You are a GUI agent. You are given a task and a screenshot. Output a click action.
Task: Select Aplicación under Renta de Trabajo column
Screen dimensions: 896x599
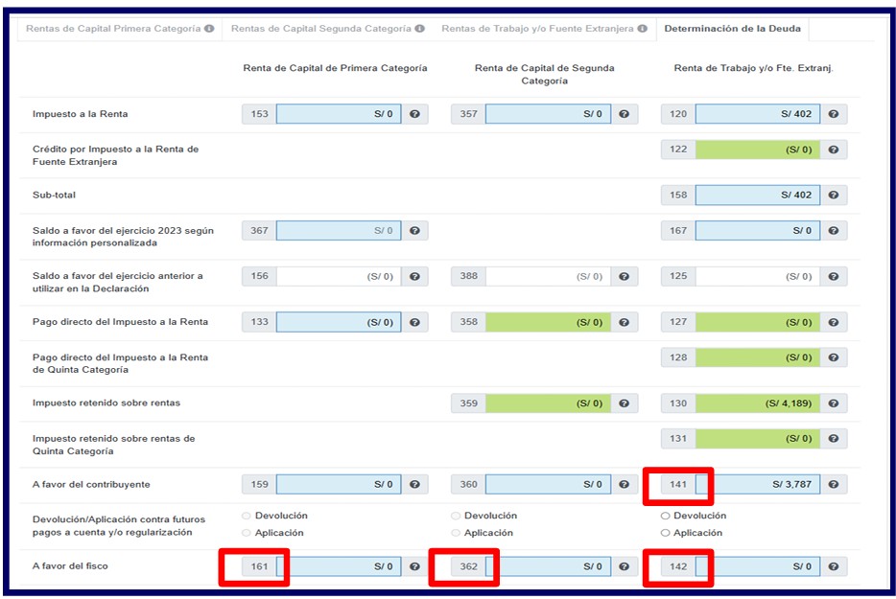(666, 533)
